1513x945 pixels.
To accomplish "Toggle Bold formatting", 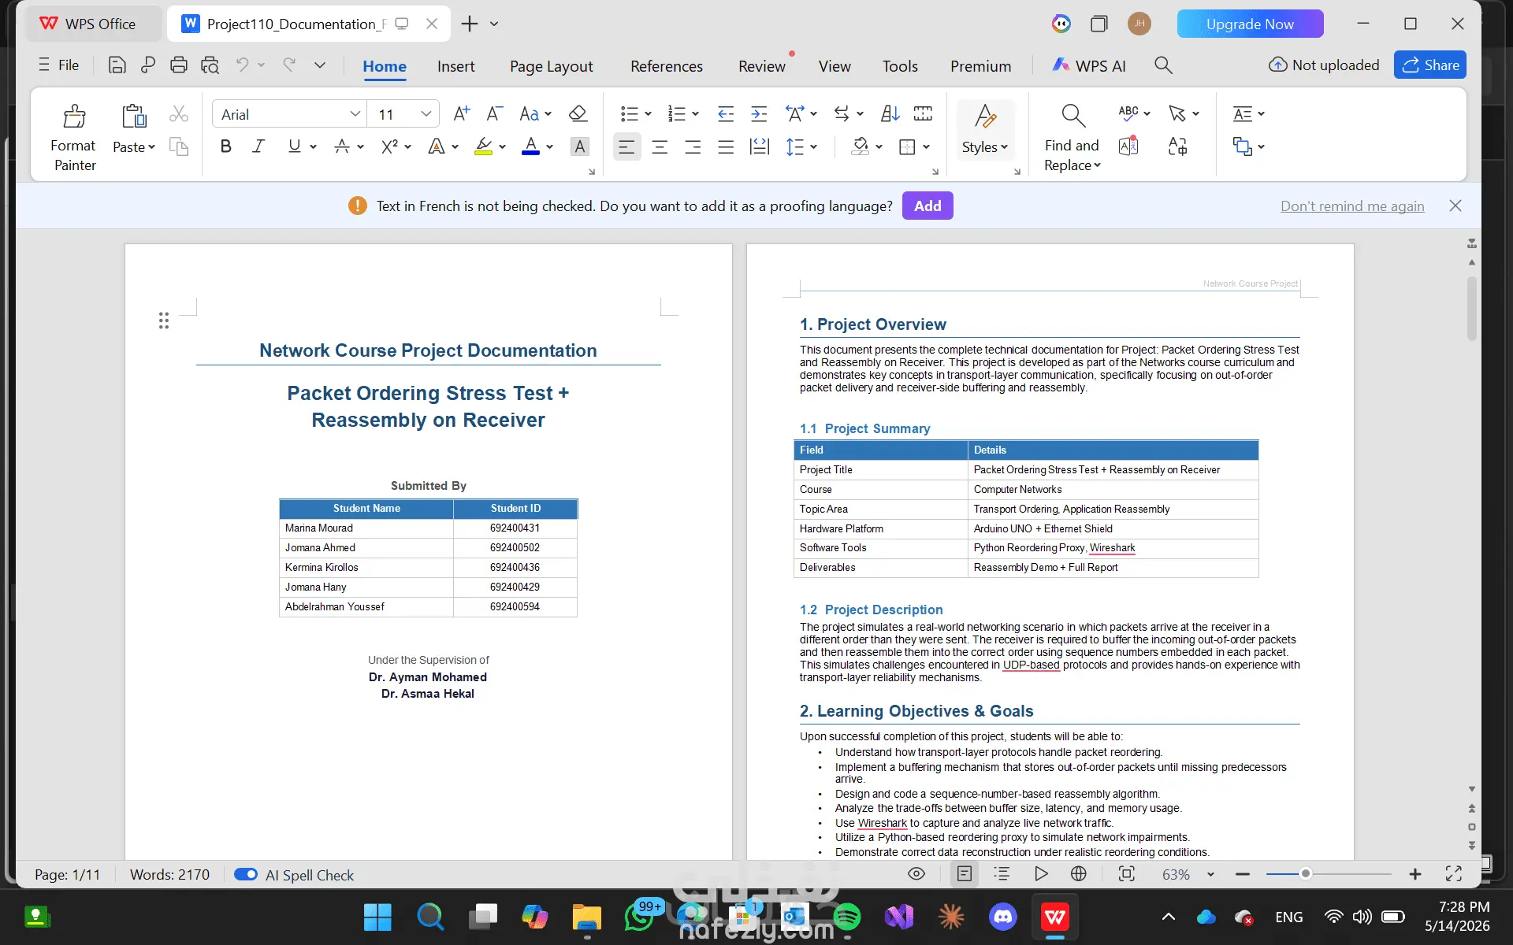I will click(226, 146).
